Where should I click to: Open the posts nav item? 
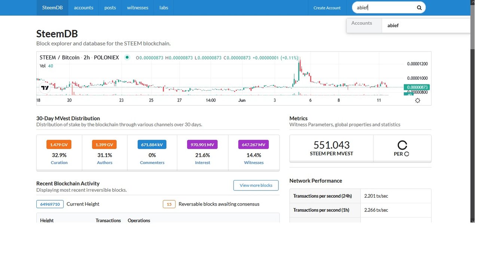pos(110,7)
